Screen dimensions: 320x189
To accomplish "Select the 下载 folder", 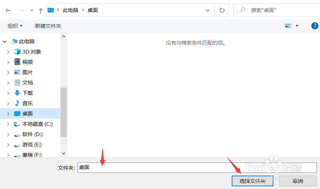I will tap(28, 93).
